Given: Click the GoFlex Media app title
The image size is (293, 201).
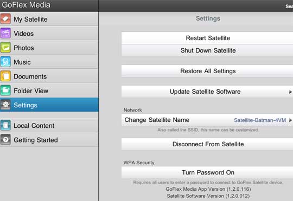Looking at the screenshot, I should coord(26,5).
